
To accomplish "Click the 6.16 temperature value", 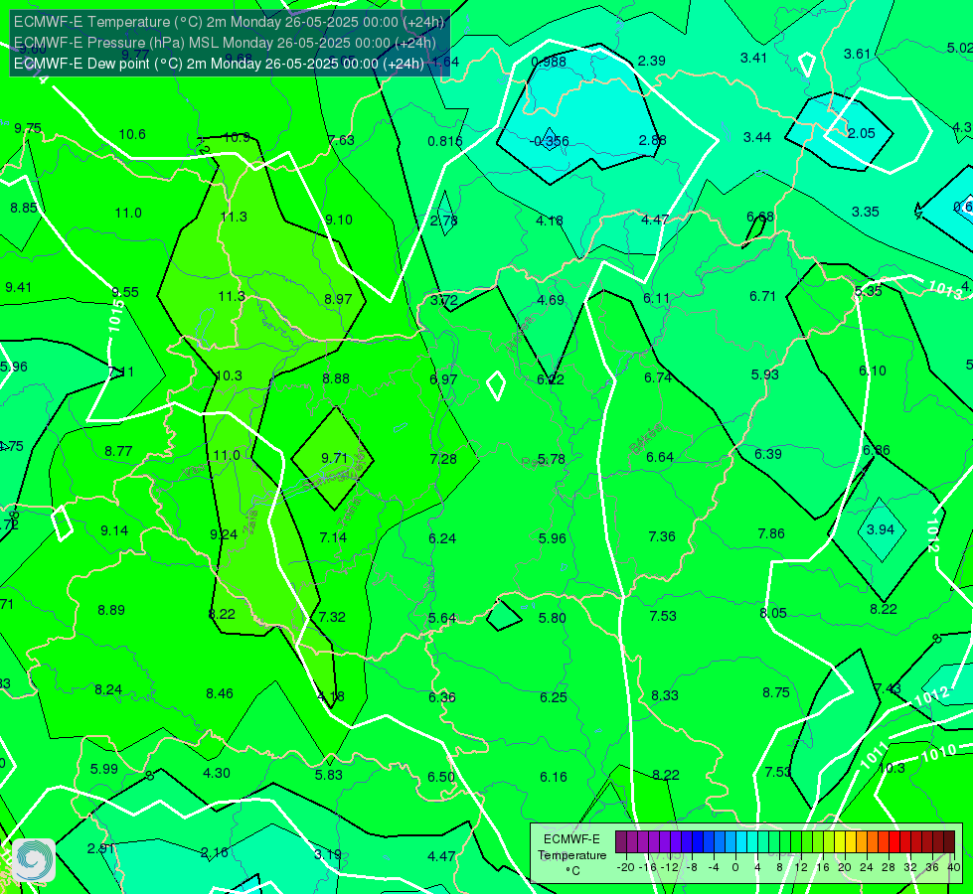I will point(554,777).
